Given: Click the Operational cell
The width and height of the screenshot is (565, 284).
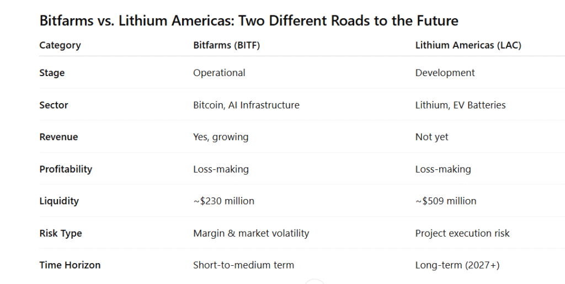Looking at the screenshot, I should 219,73.
